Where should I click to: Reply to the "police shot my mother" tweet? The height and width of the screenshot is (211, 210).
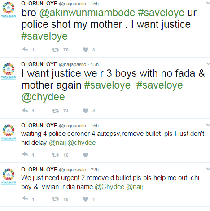[25, 49]
